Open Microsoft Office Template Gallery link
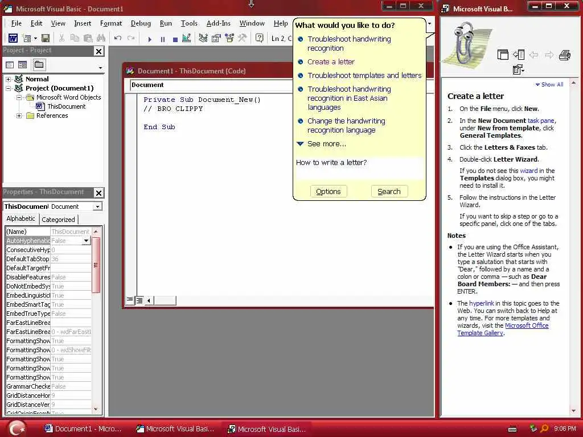The width and height of the screenshot is (583, 437). click(503, 329)
